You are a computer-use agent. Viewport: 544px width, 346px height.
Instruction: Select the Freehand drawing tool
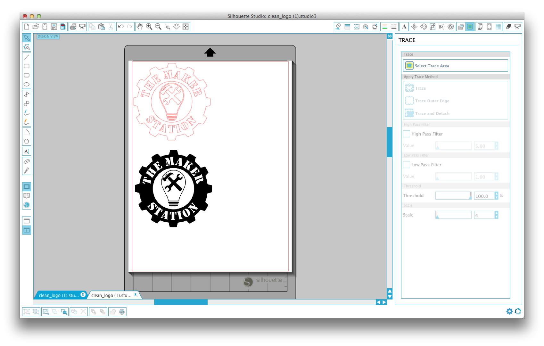(x=27, y=113)
